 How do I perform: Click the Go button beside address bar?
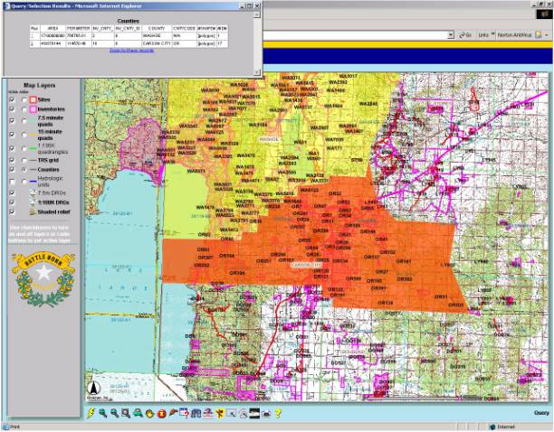pyautogui.click(x=466, y=34)
